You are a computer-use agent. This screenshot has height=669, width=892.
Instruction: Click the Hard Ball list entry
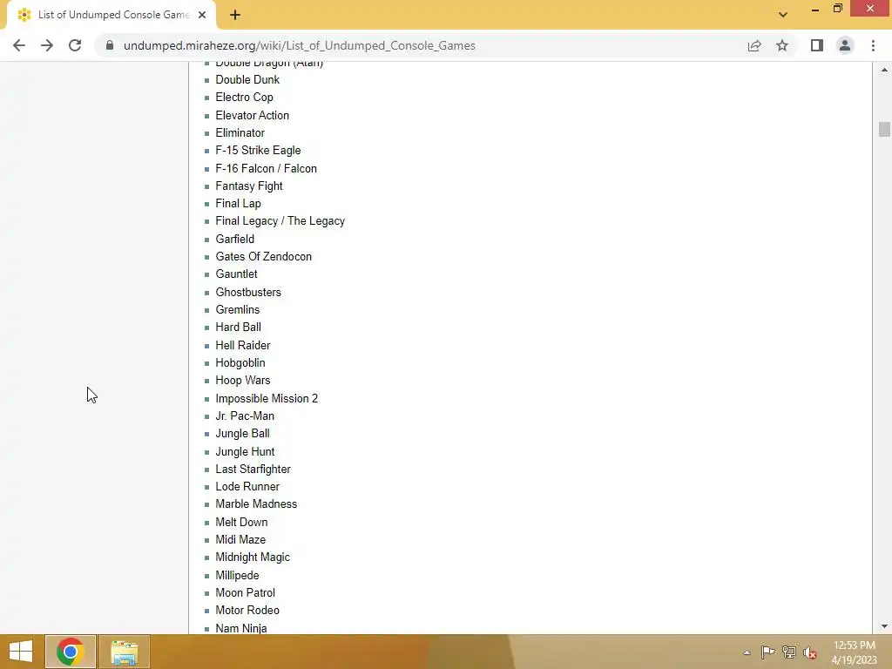239,328
